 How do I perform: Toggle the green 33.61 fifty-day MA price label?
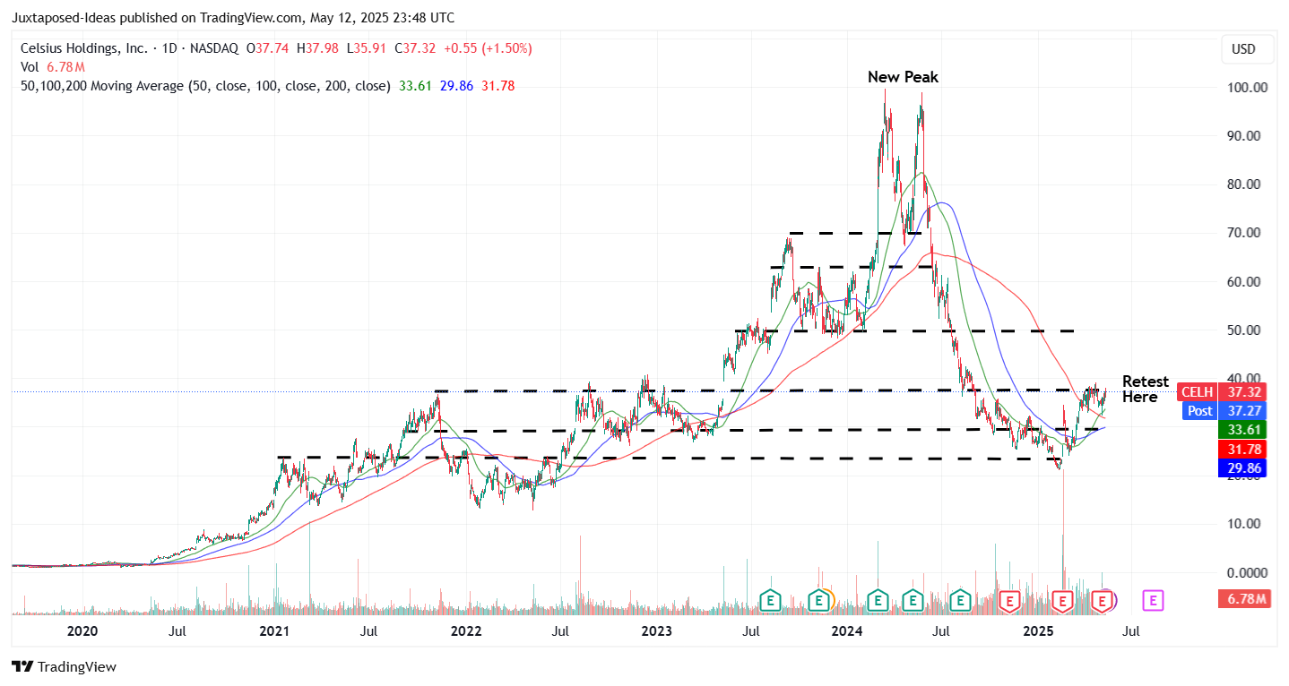(1241, 430)
